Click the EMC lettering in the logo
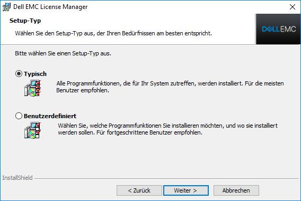 pos(288,29)
